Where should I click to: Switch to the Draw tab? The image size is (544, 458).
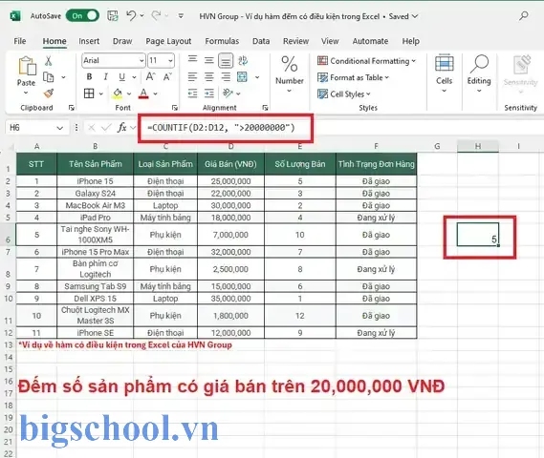[122, 41]
